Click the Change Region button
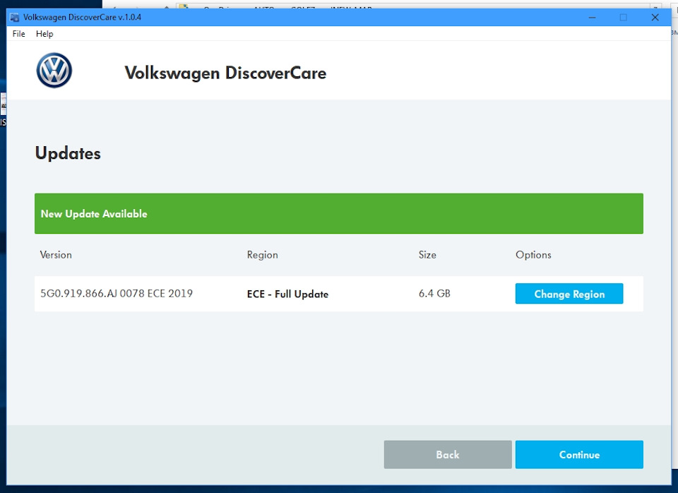Viewport: 678px width, 493px height. [569, 294]
